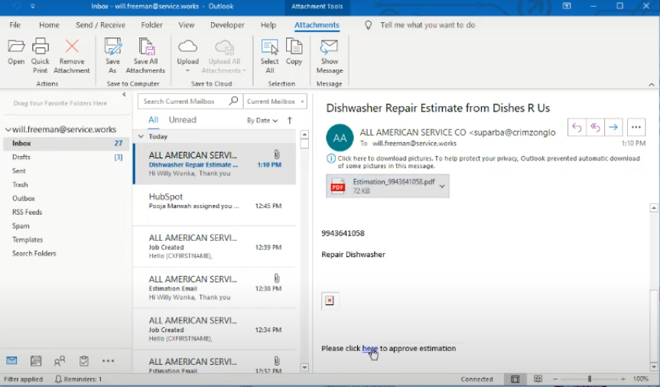Click the Reply arrow button in message header
660x387 pixels.
pyautogui.click(x=577, y=128)
